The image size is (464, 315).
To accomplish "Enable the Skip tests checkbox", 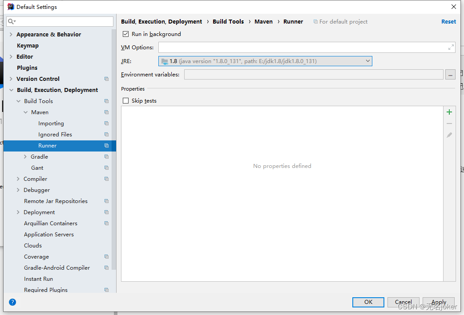I will pyautogui.click(x=126, y=101).
